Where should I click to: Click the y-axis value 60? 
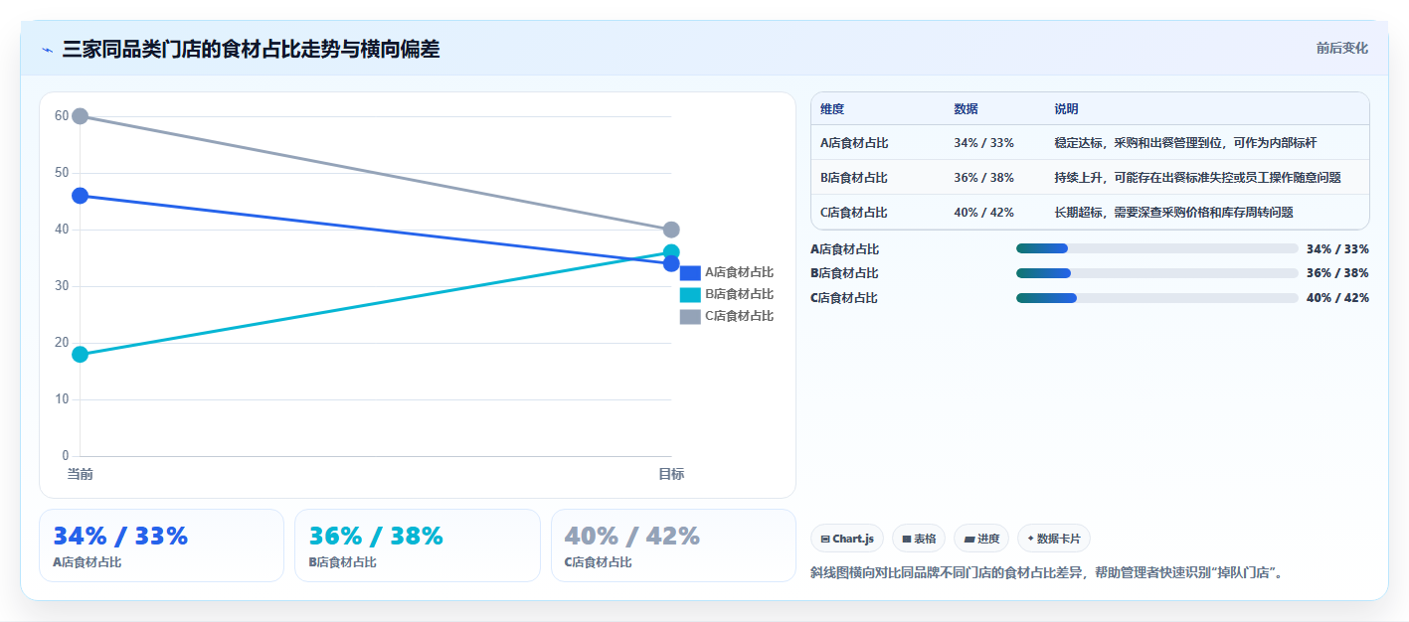62,116
